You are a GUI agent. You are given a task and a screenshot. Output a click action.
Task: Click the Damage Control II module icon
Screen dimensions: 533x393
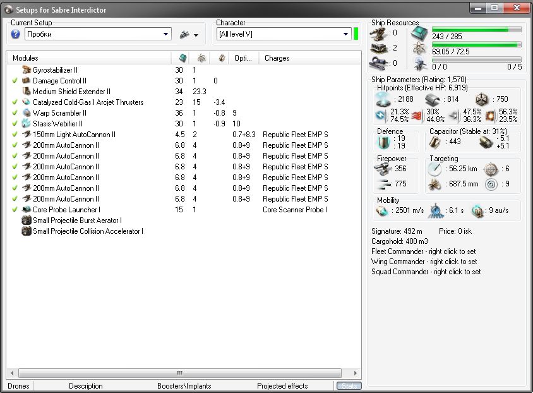pyautogui.click(x=26, y=81)
